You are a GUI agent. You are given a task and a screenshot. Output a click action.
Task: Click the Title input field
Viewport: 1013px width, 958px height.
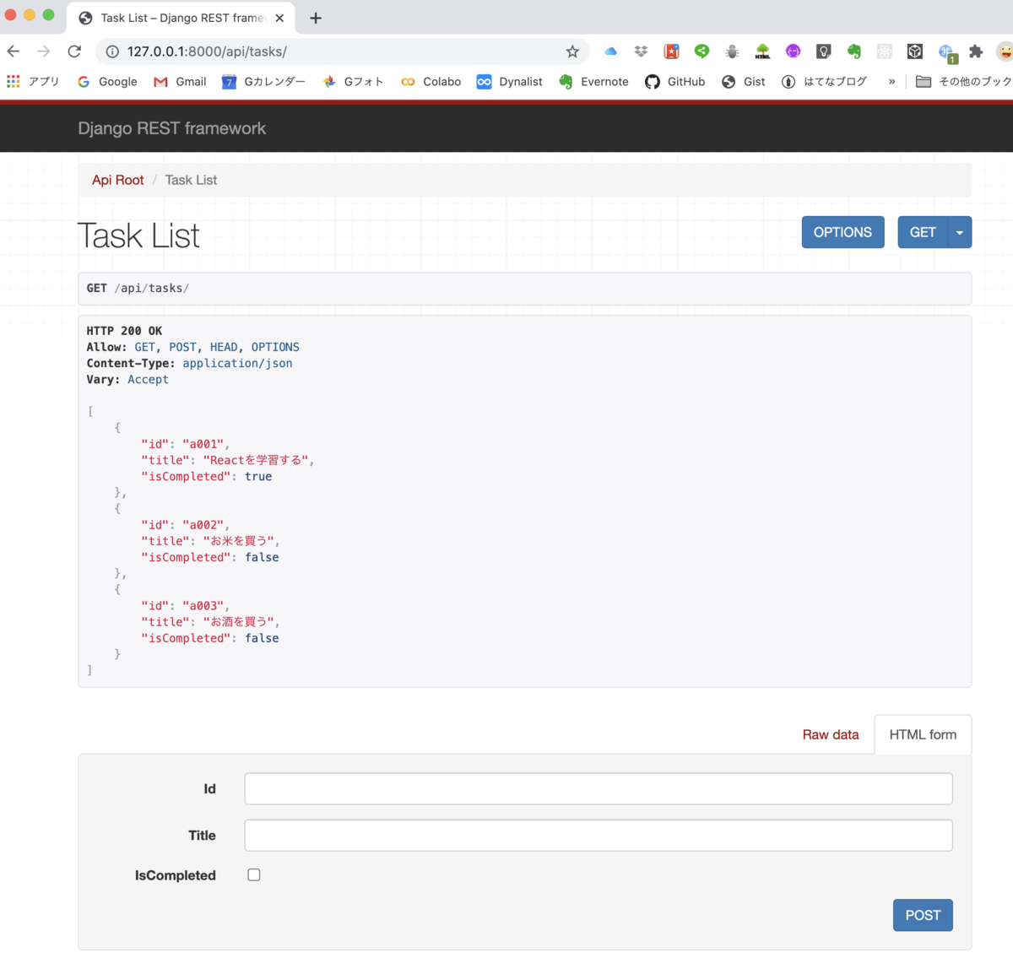point(599,835)
